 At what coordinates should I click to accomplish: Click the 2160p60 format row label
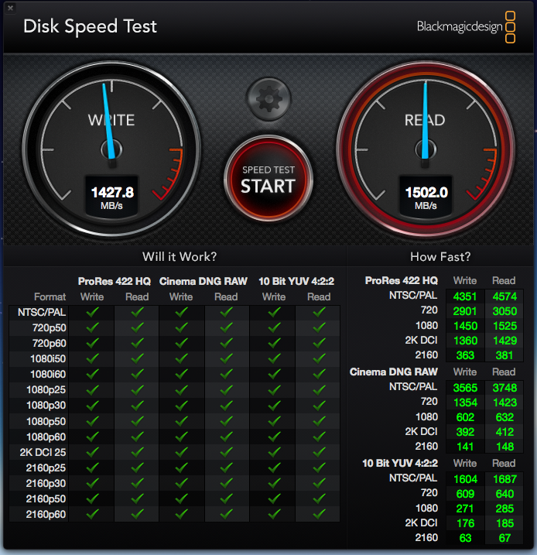pos(46,514)
